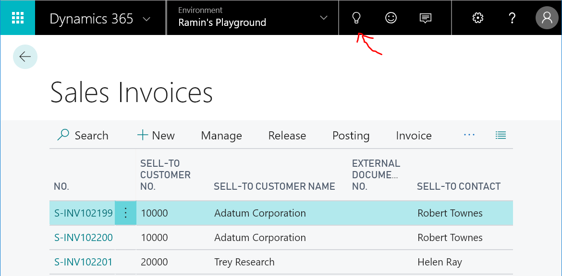Select Robert Townes in S-INV102199 row

coord(450,213)
